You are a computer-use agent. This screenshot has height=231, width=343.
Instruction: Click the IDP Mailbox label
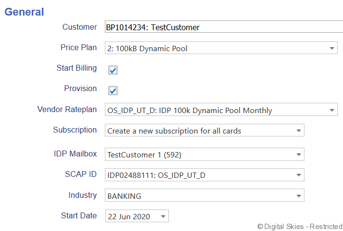pos(75,154)
